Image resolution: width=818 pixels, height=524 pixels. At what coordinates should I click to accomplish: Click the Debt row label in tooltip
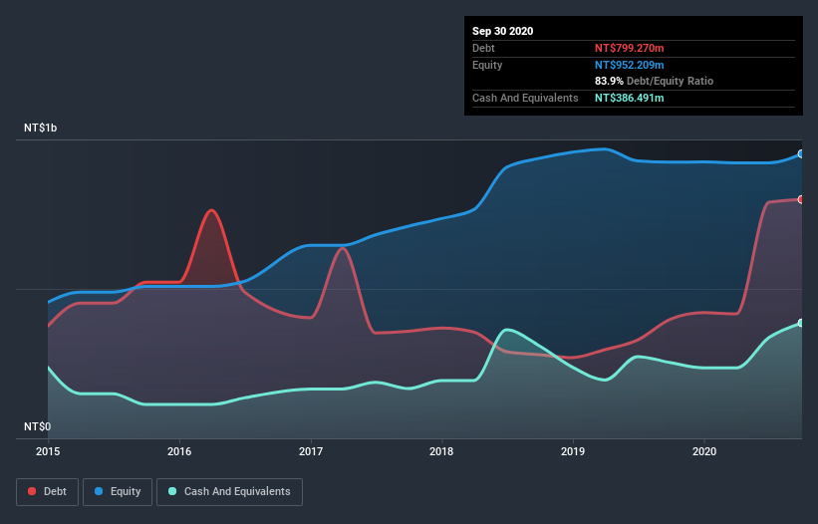(x=483, y=48)
